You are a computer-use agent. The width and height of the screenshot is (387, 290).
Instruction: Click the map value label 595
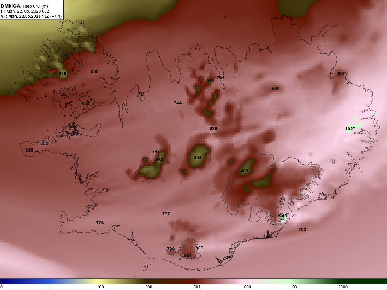tap(340, 73)
